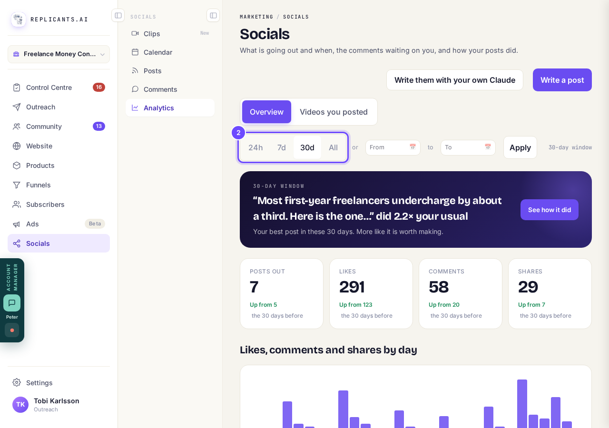Click the Likes card value 291

(352, 287)
